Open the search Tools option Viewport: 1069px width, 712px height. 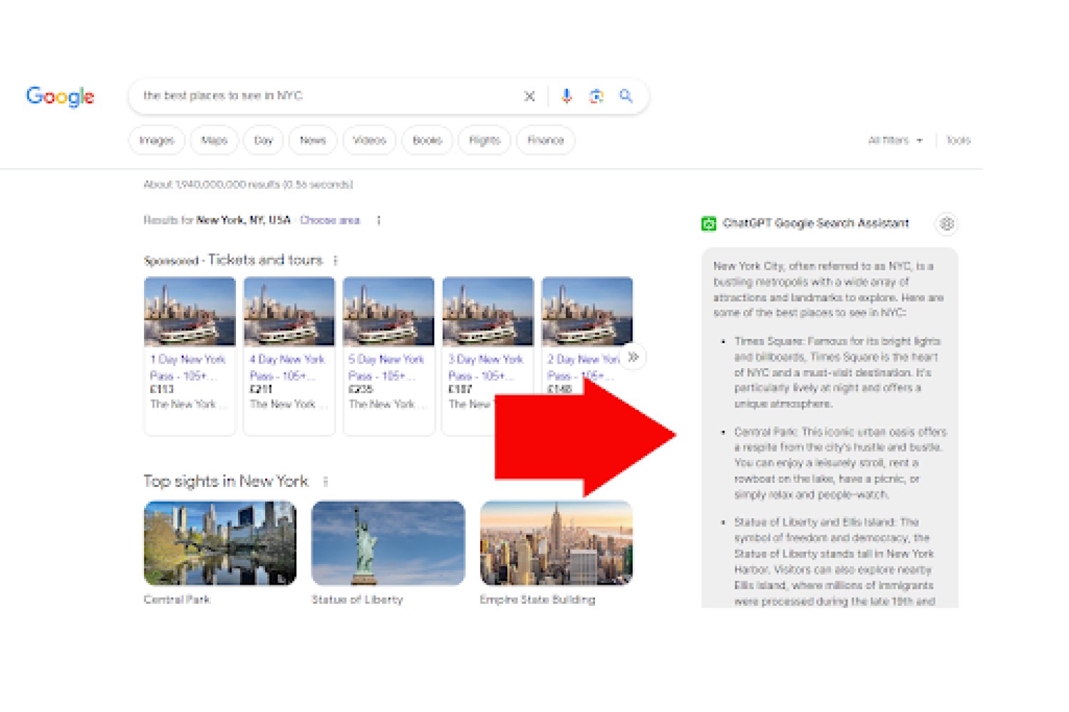[x=959, y=140]
